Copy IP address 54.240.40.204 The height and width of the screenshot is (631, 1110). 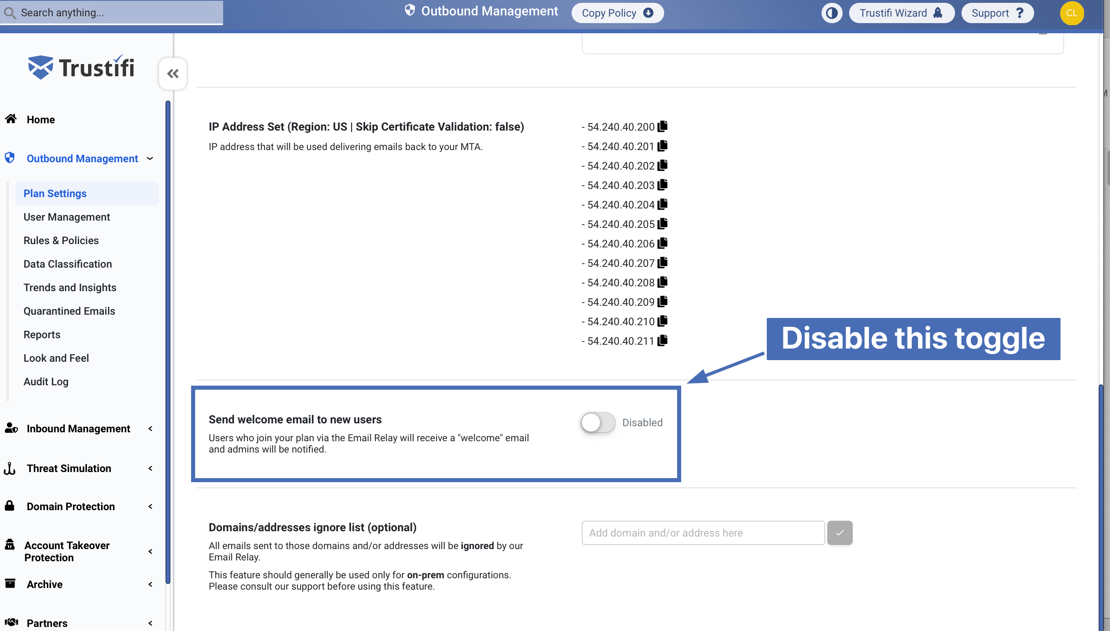[x=662, y=204]
